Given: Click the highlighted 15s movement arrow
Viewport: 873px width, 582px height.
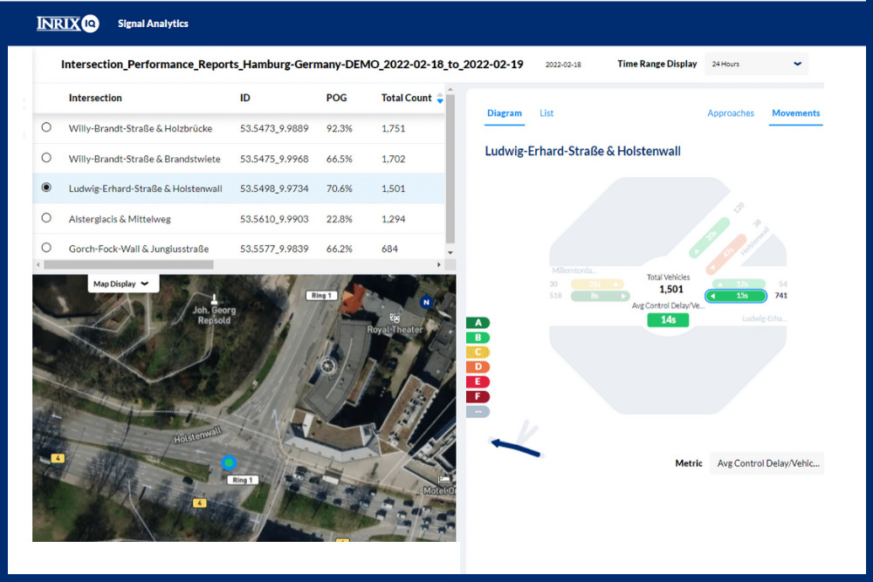Looking at the screenshot, I should point(736,296).
